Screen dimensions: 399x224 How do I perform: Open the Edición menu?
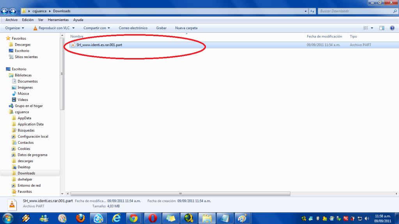pos(28,20)
